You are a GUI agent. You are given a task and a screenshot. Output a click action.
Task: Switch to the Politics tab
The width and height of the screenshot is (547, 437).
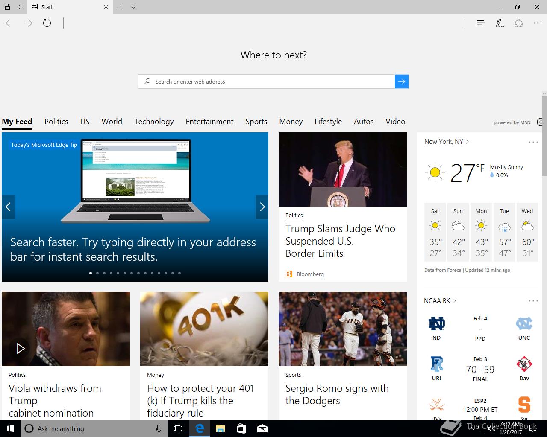tap(56, 122)
